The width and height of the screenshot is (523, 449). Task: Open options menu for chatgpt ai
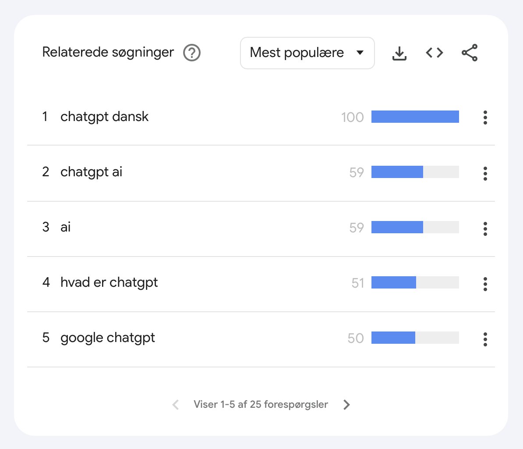click(485, 173)
